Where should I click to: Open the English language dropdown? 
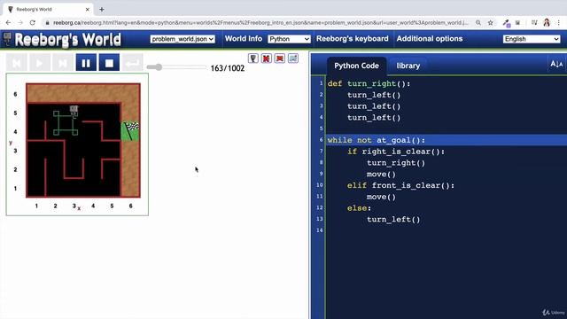[532, 39]
